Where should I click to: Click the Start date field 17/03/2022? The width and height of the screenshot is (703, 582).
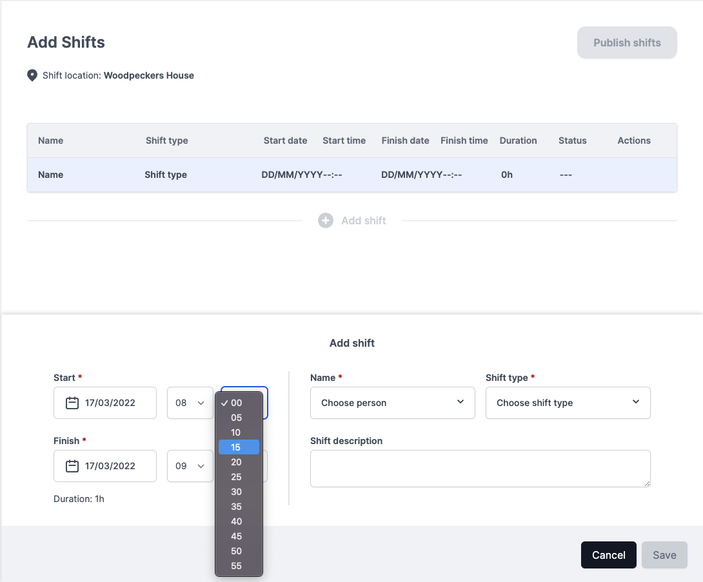[x=110, y=403]
